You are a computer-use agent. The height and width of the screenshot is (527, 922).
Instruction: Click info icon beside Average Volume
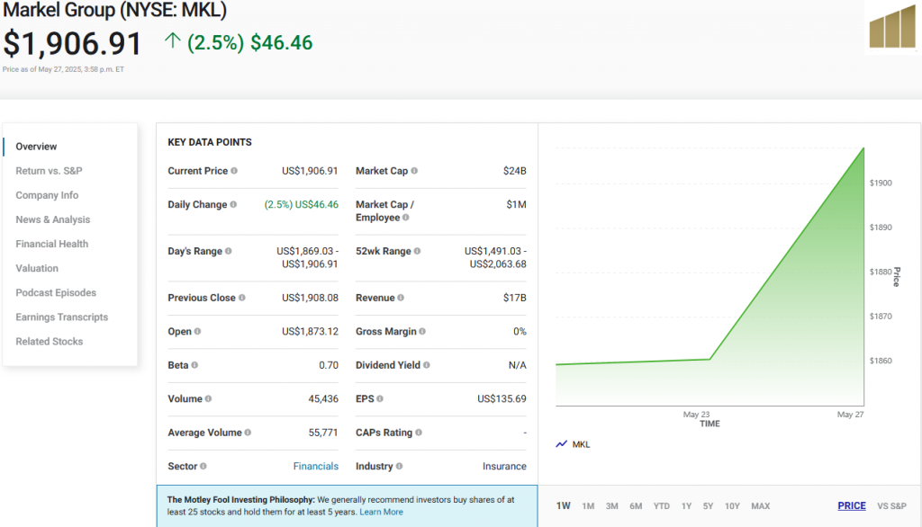[x=248, y=433]
